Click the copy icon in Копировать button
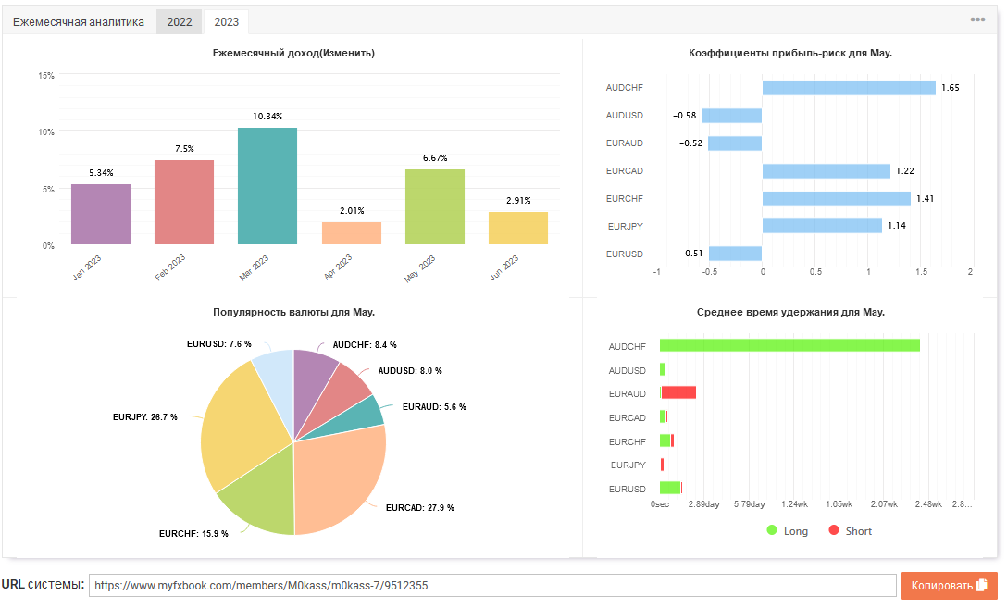The width and height of the screenshot is (1007, 608). click(981, 585)
